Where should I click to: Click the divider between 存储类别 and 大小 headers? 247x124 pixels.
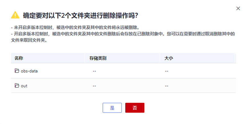(160, 58)
